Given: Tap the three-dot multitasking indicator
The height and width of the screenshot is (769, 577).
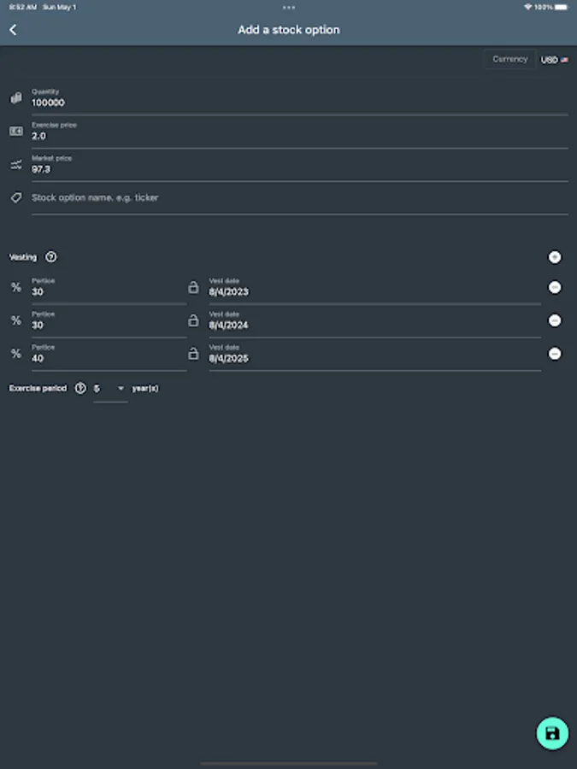Looking at the screenshot, I should (289, 7).
